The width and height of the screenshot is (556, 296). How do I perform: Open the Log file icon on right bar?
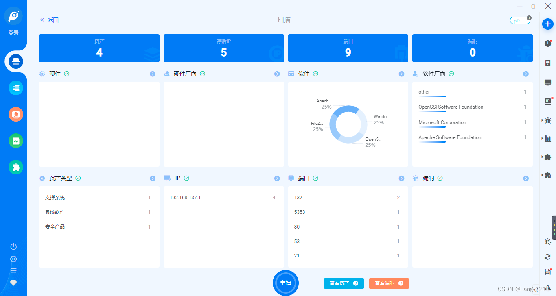pos(548,272)
